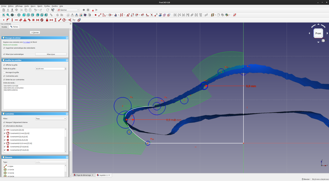329x181 pixels.
Task: Open the Sketch menu
Action: point(40,6)
